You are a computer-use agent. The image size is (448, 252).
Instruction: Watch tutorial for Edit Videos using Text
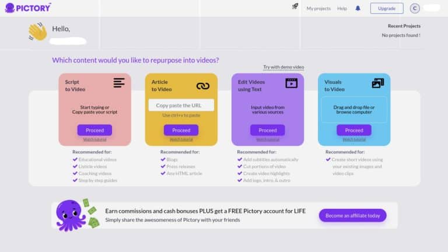click(x=267, y=139)
